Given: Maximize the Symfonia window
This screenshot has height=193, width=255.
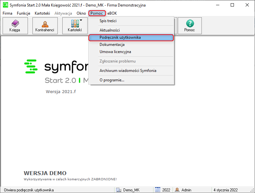Looking at the screenshot, I should (x=232, y=5).
